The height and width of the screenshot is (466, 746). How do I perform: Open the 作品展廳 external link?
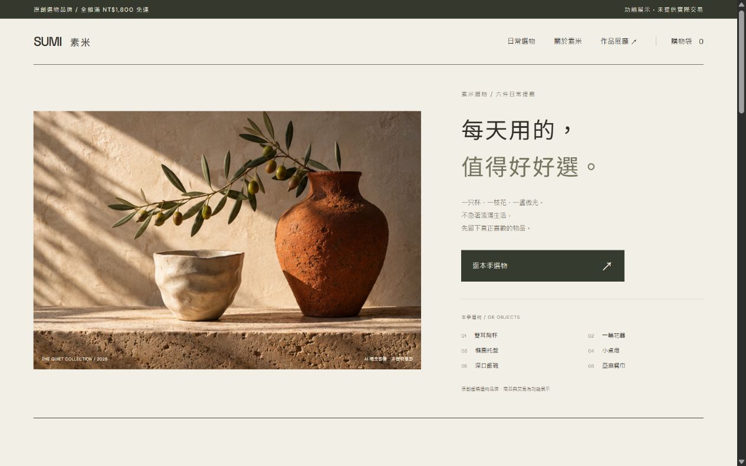tap(619, 41)
